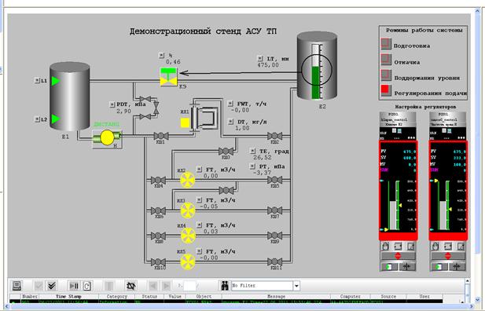The width and height of the screenshot is (485, 311).
Task: Sort alarms by Time Stamp column header
Action: click(x=68, y=296)
